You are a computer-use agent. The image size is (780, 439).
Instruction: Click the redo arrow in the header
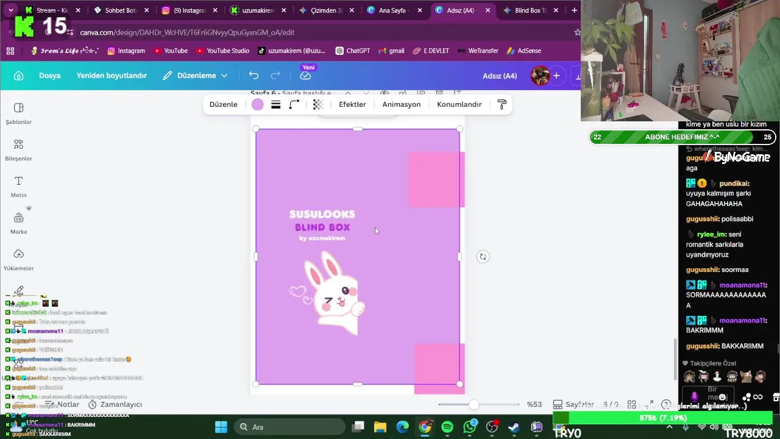pyautogui.click(x=275, y=76)
